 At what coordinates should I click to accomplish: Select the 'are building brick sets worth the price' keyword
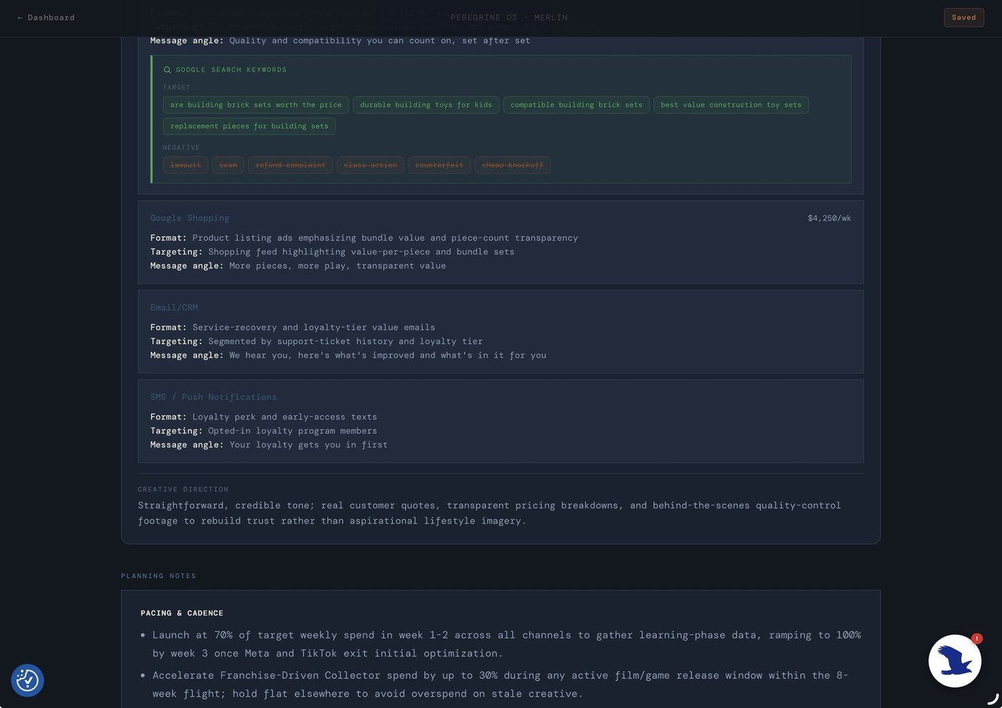(x=256, y=105)
